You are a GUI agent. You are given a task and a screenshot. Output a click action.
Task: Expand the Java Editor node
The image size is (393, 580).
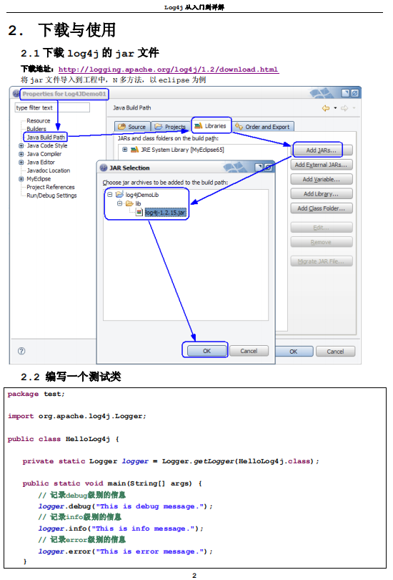21,163
